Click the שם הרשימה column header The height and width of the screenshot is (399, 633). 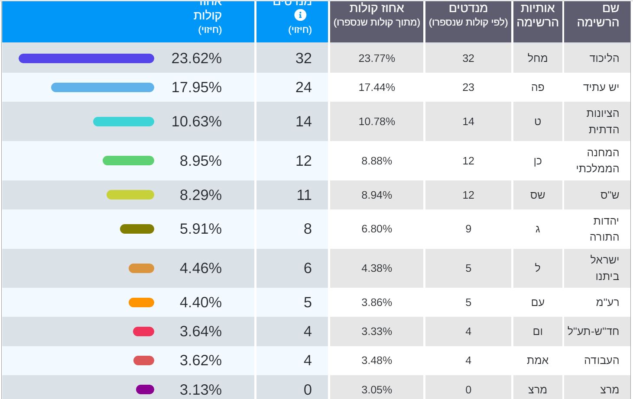[x=597, y=16]
